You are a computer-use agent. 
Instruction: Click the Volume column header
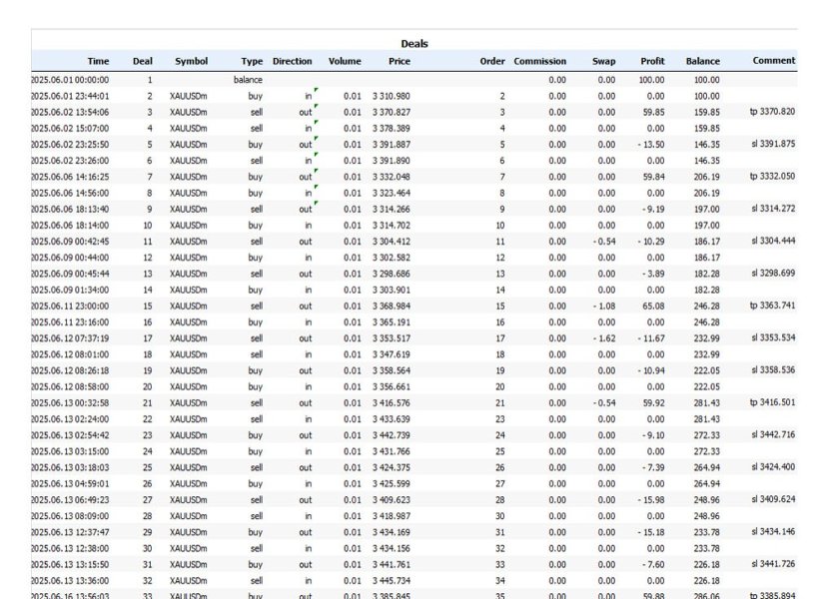click(345, 61)
